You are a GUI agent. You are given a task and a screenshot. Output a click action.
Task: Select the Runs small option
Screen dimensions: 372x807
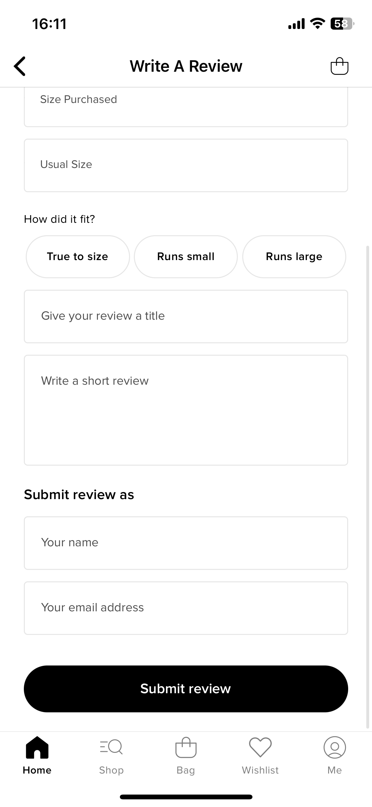pos(186,257)
